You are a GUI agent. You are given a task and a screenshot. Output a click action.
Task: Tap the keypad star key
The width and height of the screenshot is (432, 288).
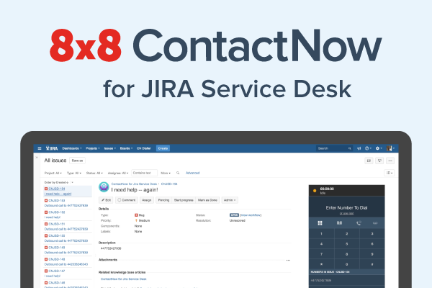point(322,264)
